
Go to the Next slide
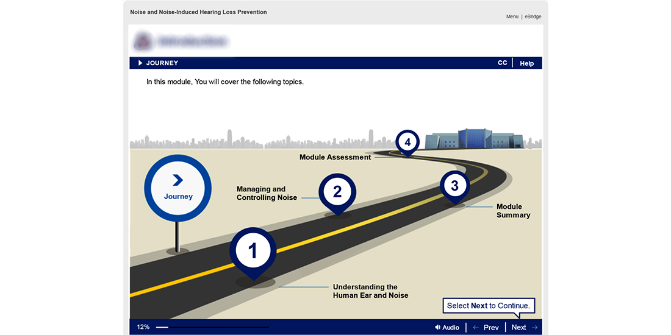pyautogui.click(x=518, y=327)
